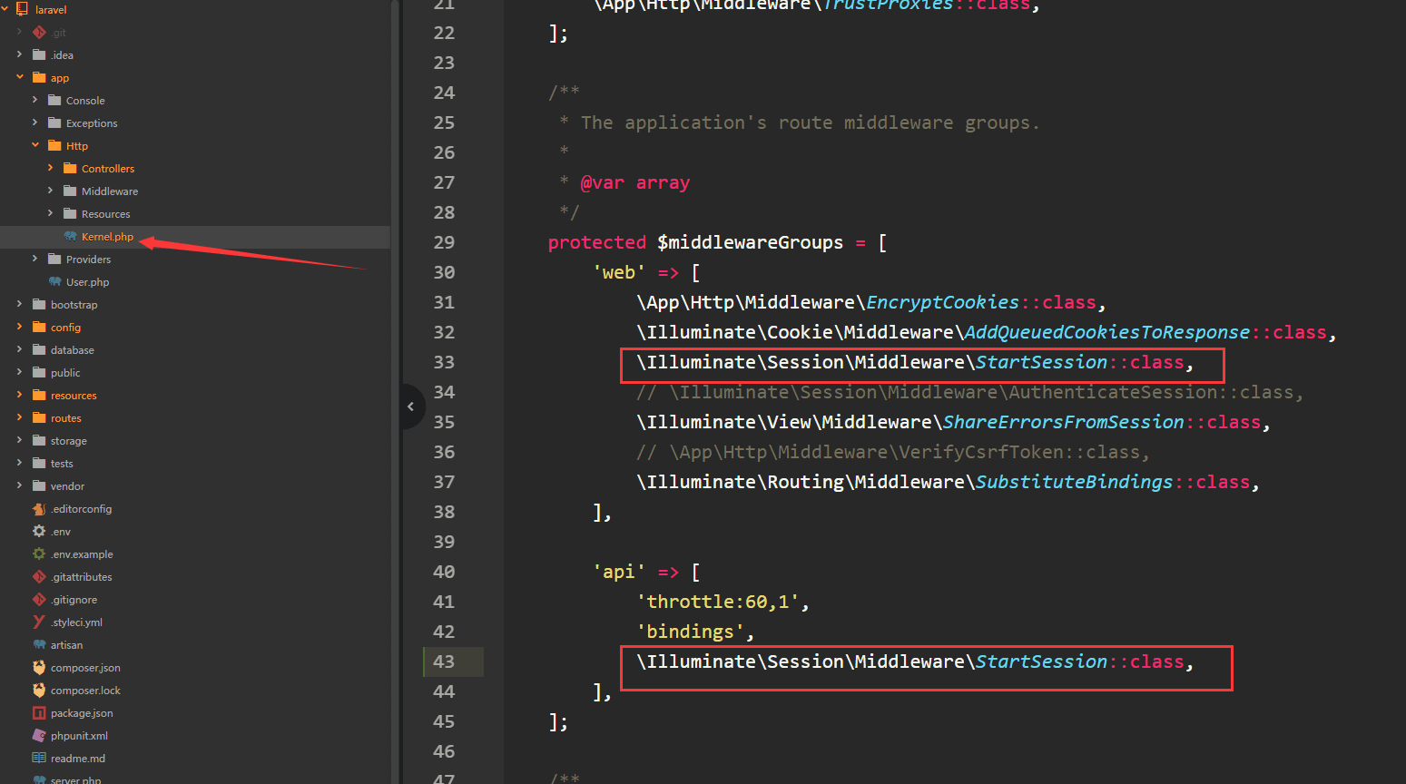This screenshot has width=1406, height=784.
Task: Select the public folder
Action: (x=65, y=373)
